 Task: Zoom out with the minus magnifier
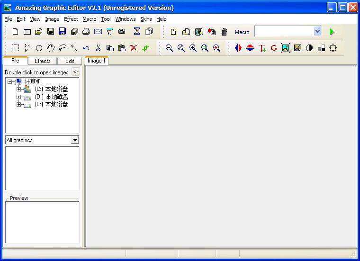tap(169, 48)
